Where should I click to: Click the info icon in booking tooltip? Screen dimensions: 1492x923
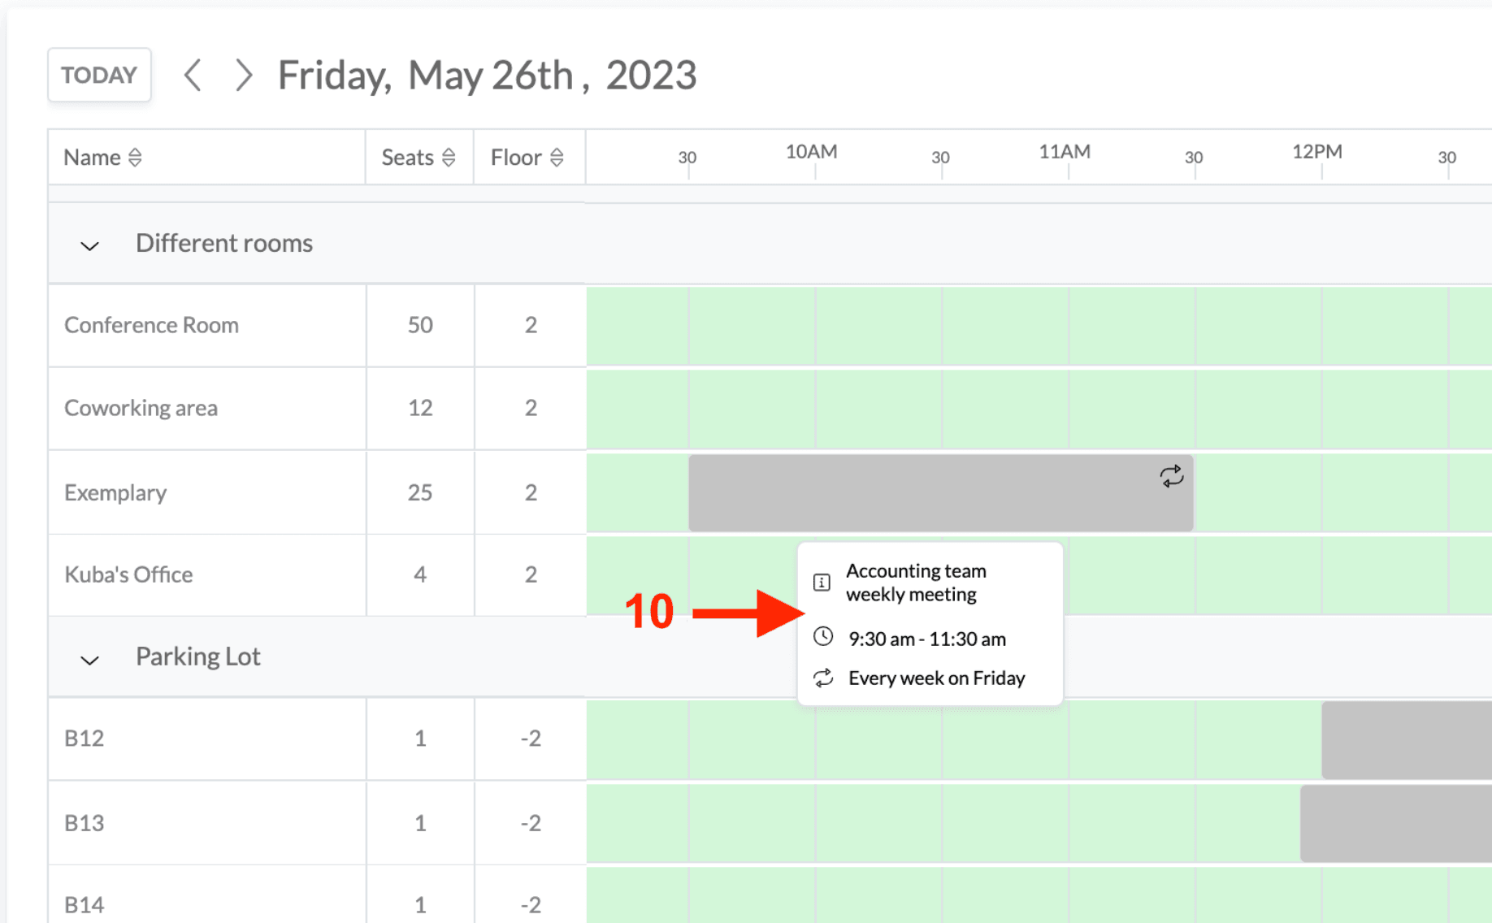click(x=822, y=583)
